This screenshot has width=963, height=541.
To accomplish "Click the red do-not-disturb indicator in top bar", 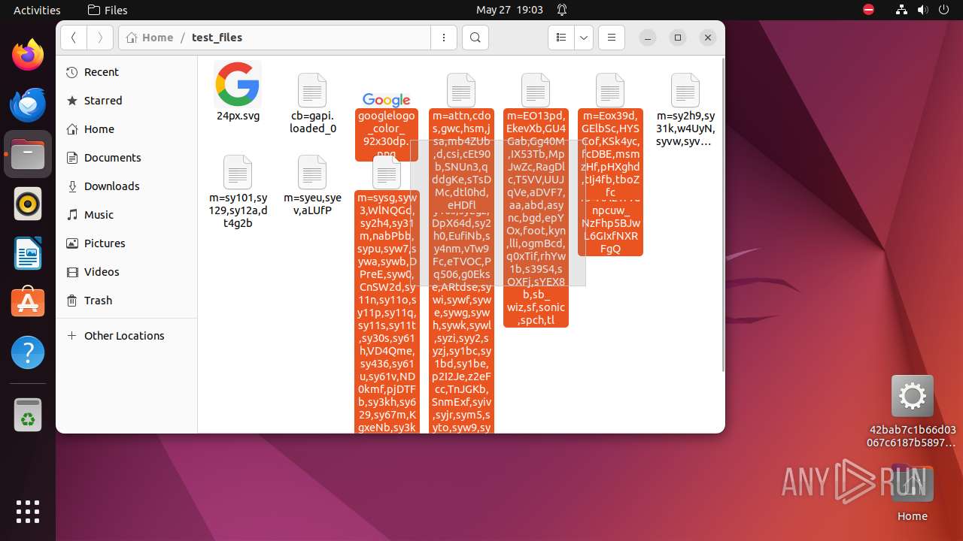I will coord(869,10).
